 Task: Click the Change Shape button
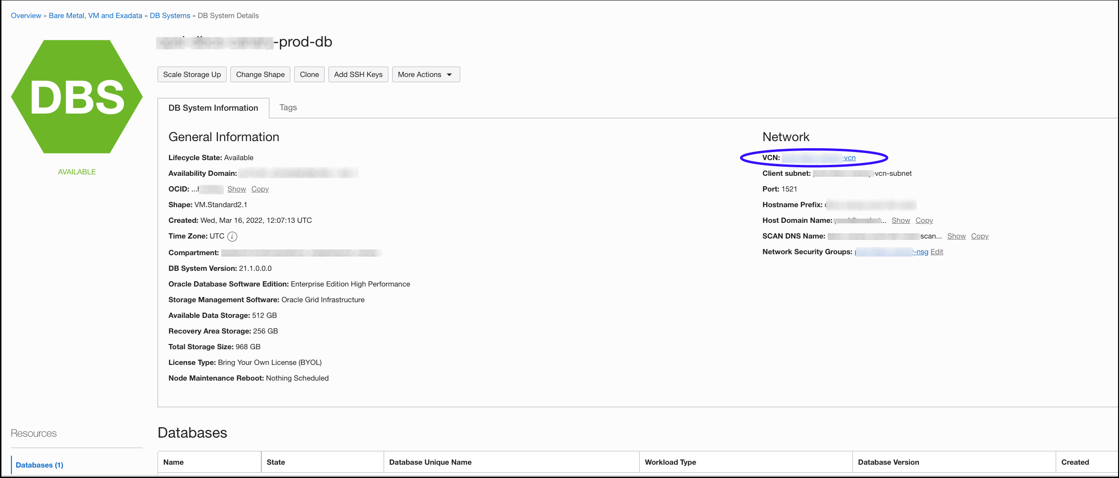260,74
